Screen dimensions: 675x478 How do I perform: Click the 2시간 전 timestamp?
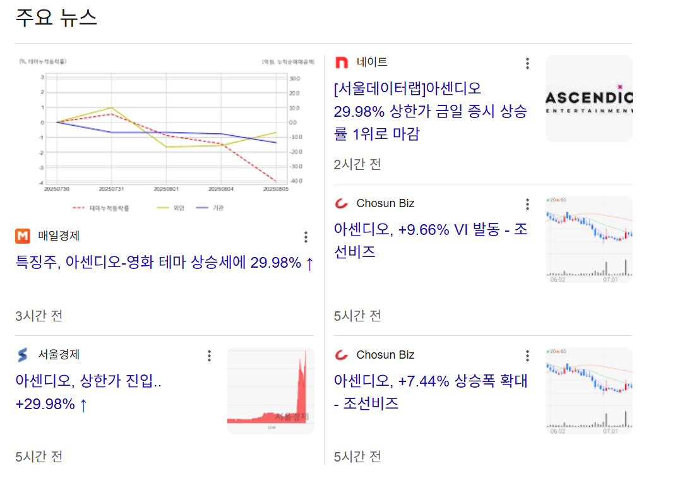click(357, 164)
